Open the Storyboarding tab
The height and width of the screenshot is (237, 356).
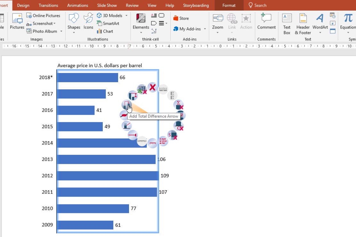click(196, 5)
